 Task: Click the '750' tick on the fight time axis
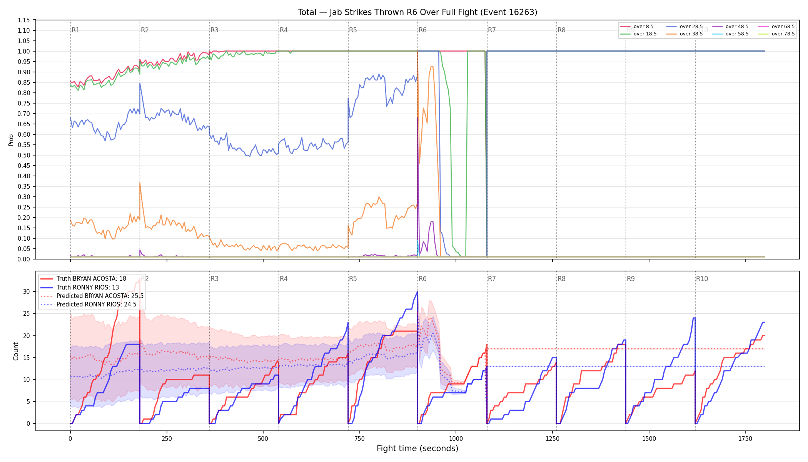(x=360, y=439)
